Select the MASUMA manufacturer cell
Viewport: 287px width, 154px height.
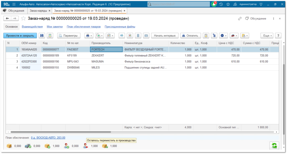click(106, 62)
